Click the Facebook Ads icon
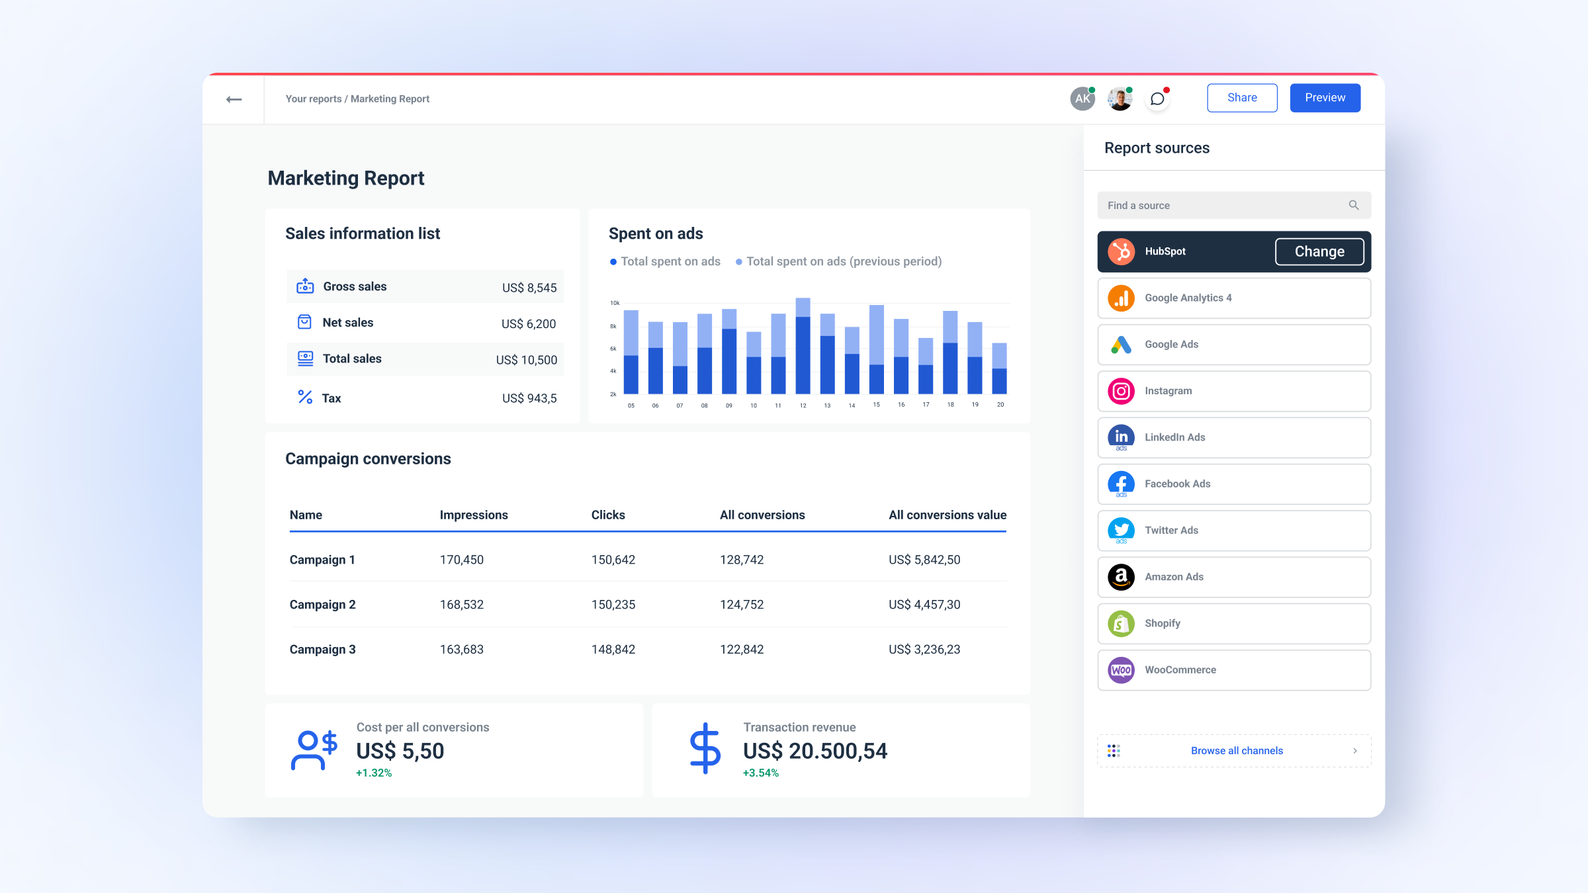 (x=1122, y=484)
